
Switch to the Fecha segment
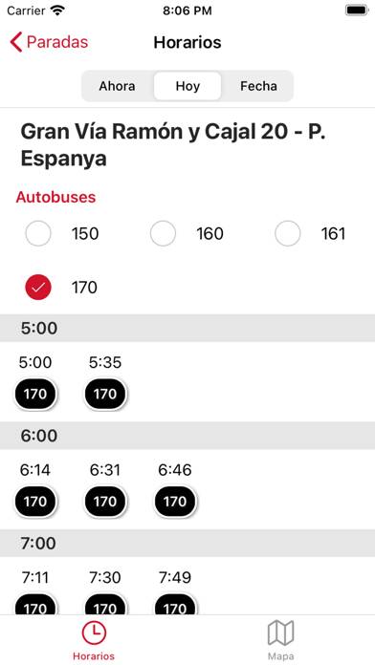[258, 86]
